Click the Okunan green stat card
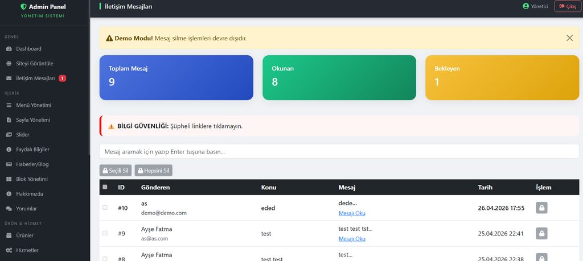The height and width of the screenshot is (261, 583). point(339,77)
